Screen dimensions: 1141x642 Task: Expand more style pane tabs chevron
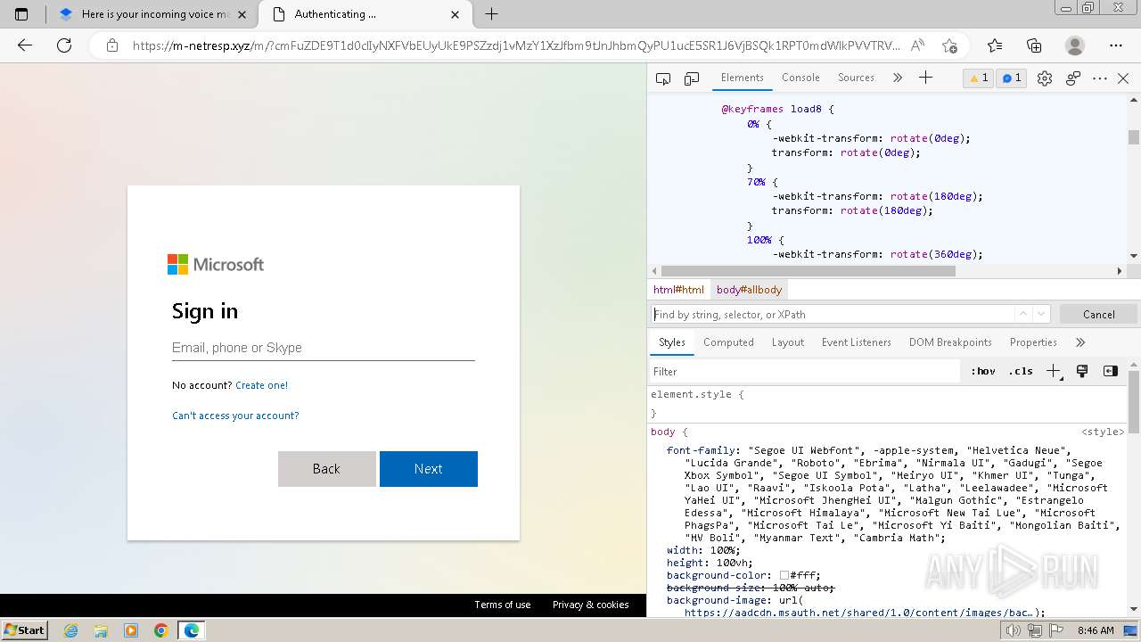pyautogui.click(x=1080, y=342)
